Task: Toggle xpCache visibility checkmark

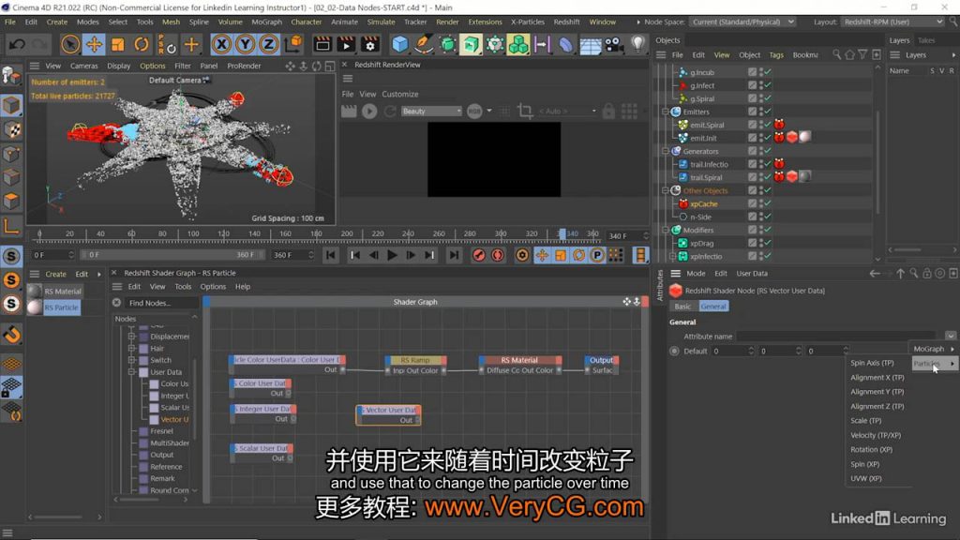Action: [767, 203]
